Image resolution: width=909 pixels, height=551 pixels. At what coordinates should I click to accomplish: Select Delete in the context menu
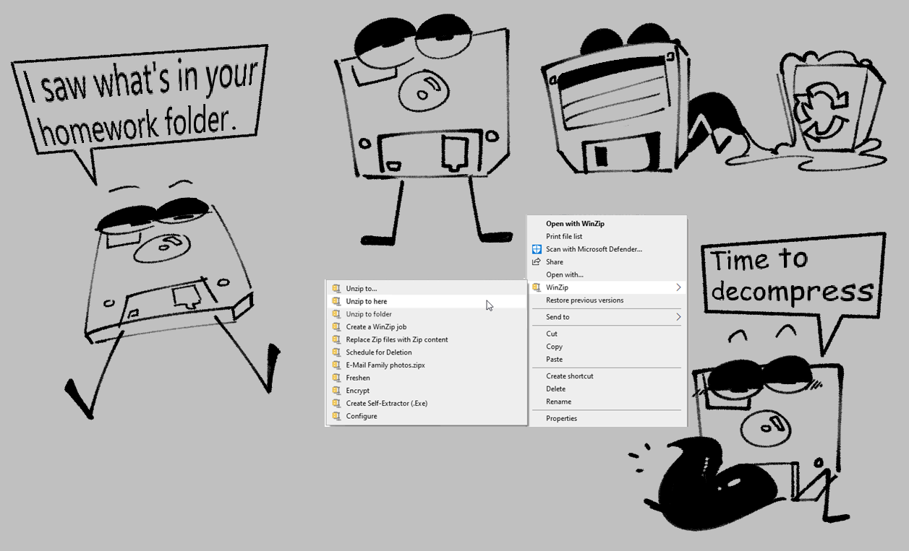point(555,389)
